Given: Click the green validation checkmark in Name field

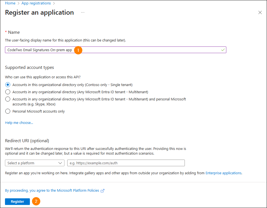Looking at the screenshot, I should (x=223, y=50).
